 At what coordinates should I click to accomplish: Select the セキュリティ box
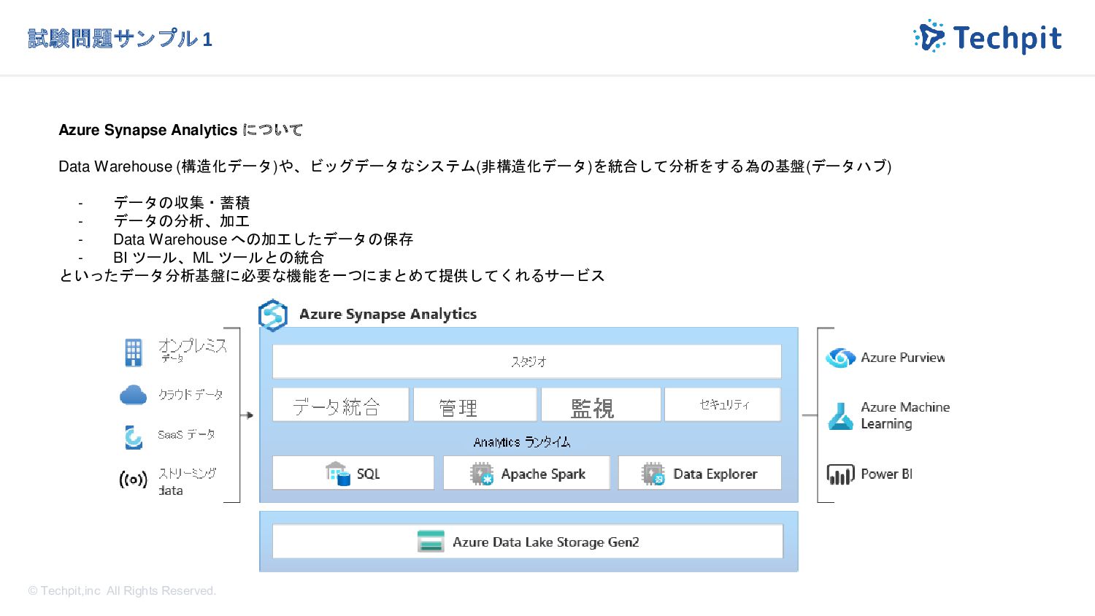[x=723, y=405]
